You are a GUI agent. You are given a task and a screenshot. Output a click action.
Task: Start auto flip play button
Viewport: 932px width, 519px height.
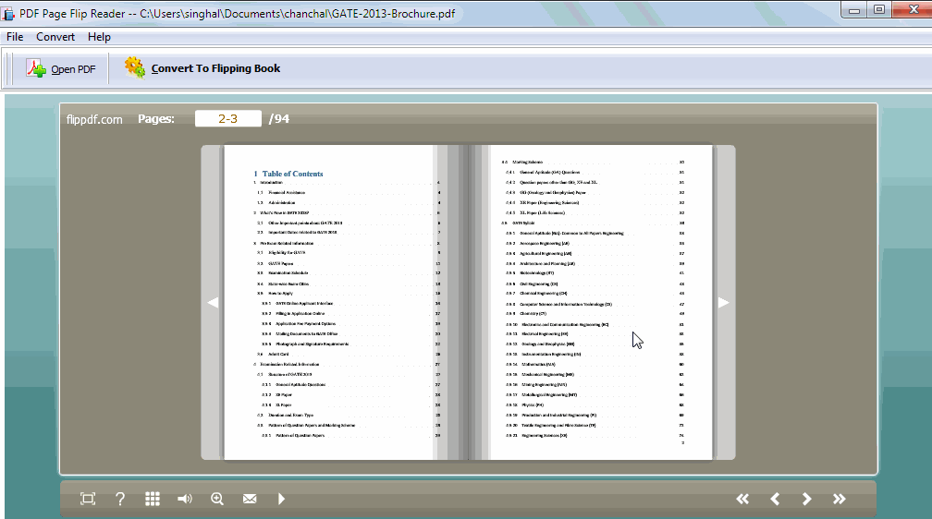(281, 499)
